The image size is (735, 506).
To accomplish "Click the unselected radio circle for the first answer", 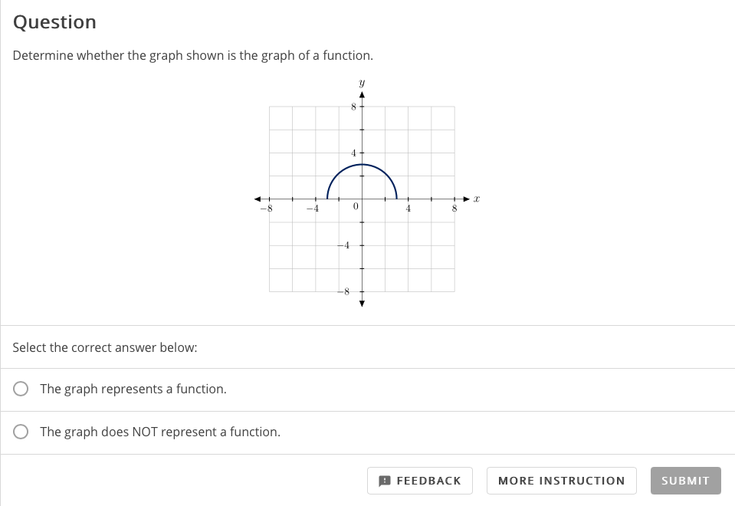I will click(21, 389).
